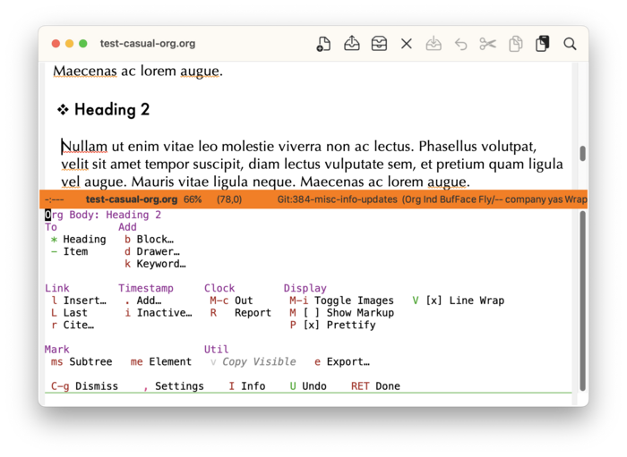Convert to Heading via To menu
This screenshot has width=627, height=457.
(x=79, y=240)
